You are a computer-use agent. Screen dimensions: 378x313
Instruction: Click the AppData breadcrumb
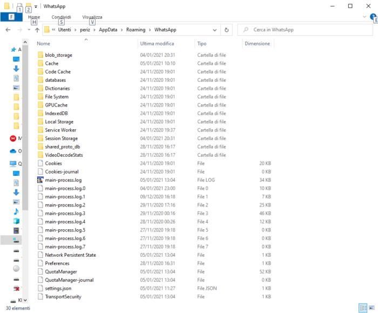(x=108, y=30)
